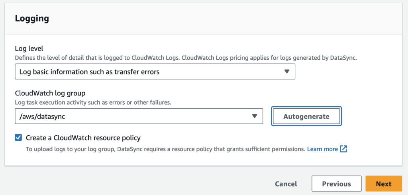Open the Learn more link
Image resolution: width=408 pixels, height=195 pixels.
click(322, 149)
